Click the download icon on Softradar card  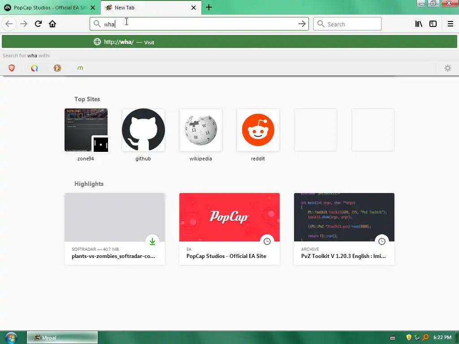click(x=152, y=241)
